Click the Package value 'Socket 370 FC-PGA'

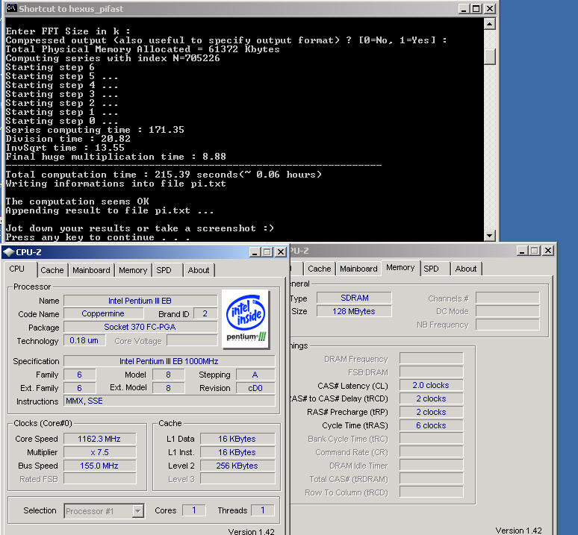pos(140,327)
